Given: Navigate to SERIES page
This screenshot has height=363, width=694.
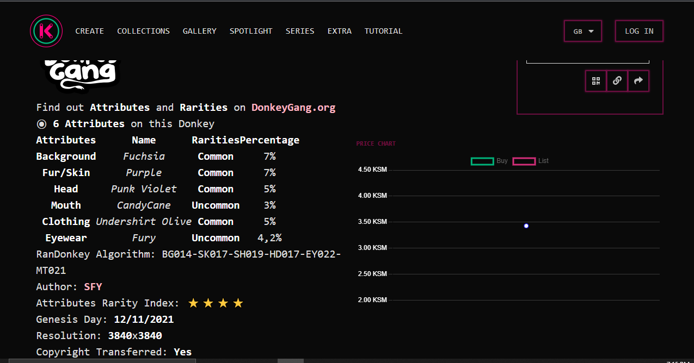Looking at the screenshot, I should [300, 31].
